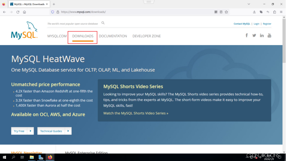Toggle reader view icon in address bar
This screenshot has width=286, height=161.
tap(221, 12)
